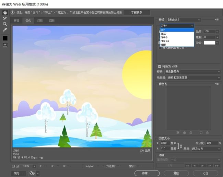Viewport: 223px width, 177px height.
Task: Switch to the 原稿 original tab
Action: point(16,21)
